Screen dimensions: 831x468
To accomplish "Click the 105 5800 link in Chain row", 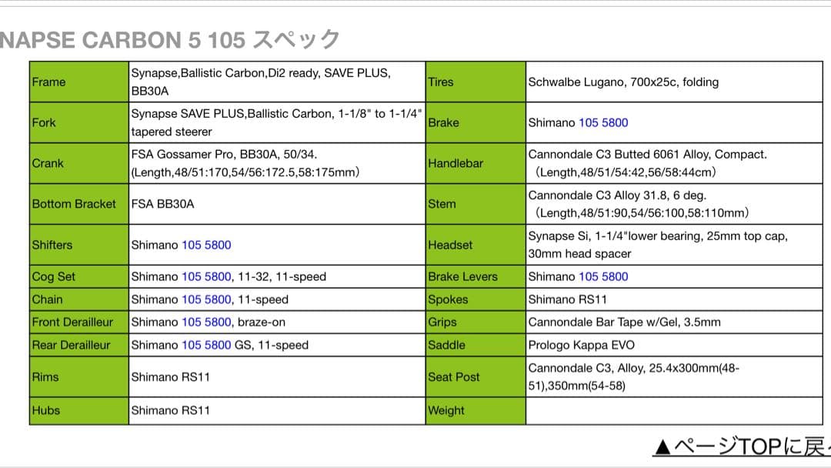I will (206, 299).
